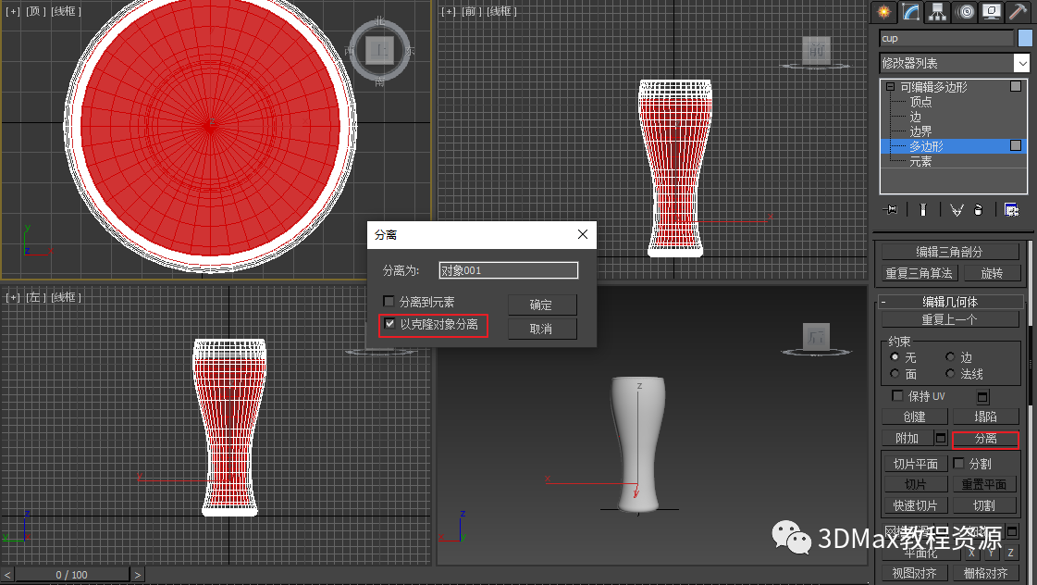The width and height of the screenshot is (1037, 585).
Task: Click the 分离 button in panel
Action: tap(985, 439)
